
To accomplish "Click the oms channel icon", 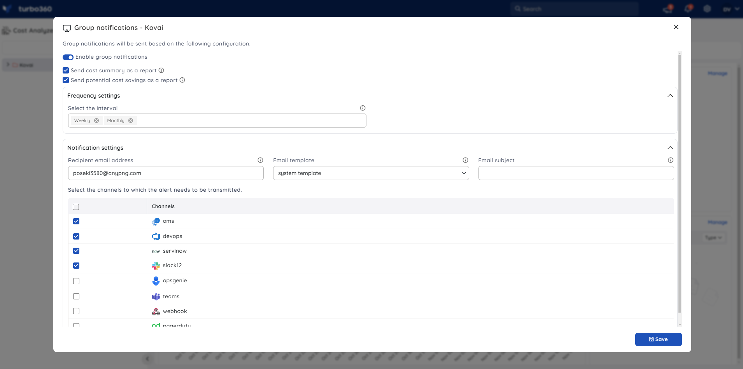I will click(156, 221).
